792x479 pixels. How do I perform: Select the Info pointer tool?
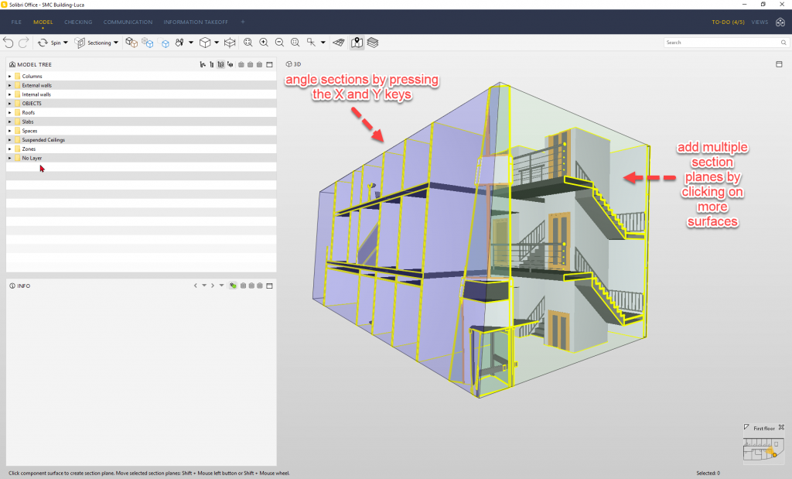pos(179,43)
